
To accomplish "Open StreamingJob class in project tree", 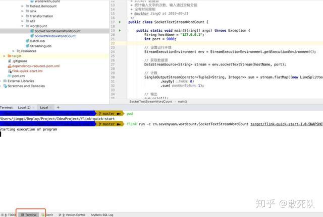I will pos(40,46).
